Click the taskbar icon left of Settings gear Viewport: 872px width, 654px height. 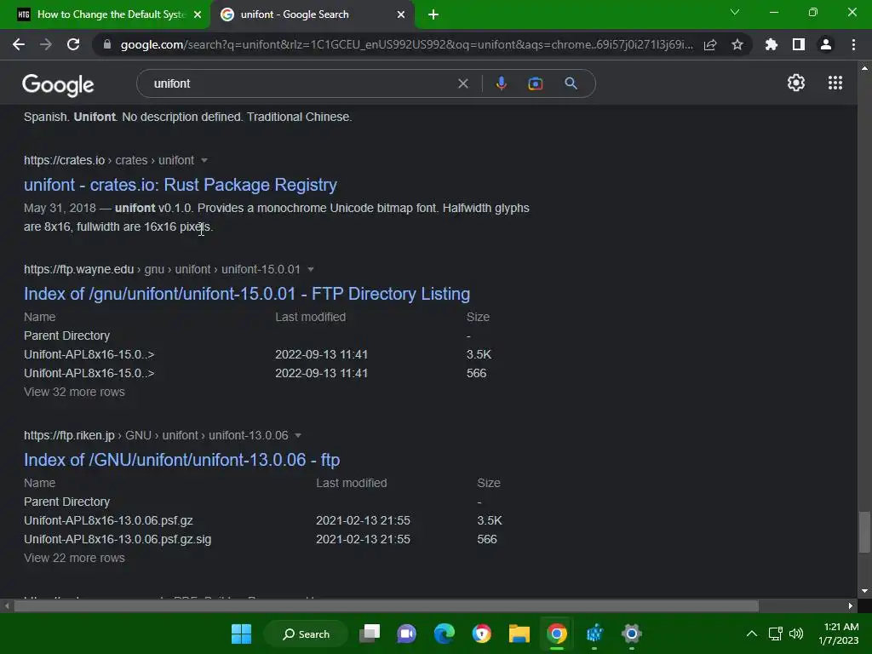[594, 634]
